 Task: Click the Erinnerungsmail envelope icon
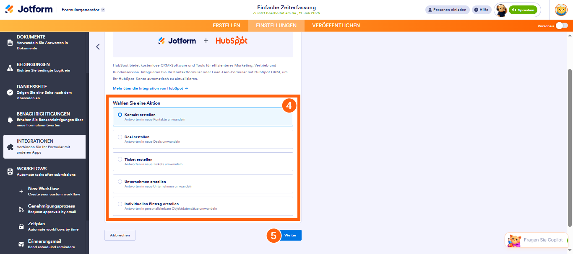(21, 244)
